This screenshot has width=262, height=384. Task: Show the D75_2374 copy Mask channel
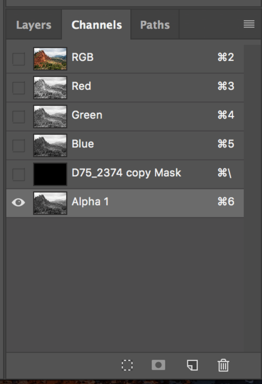(18, 174)
